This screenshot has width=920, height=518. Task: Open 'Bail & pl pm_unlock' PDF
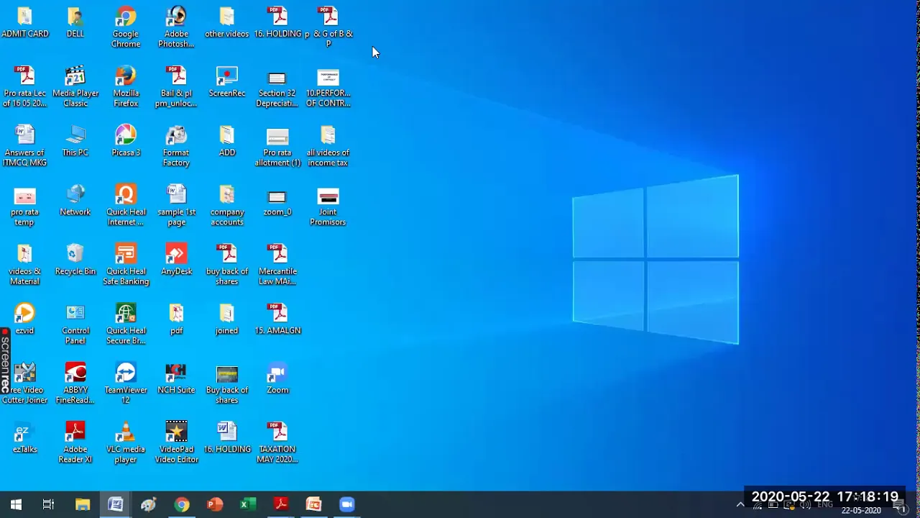pos(176,87)
